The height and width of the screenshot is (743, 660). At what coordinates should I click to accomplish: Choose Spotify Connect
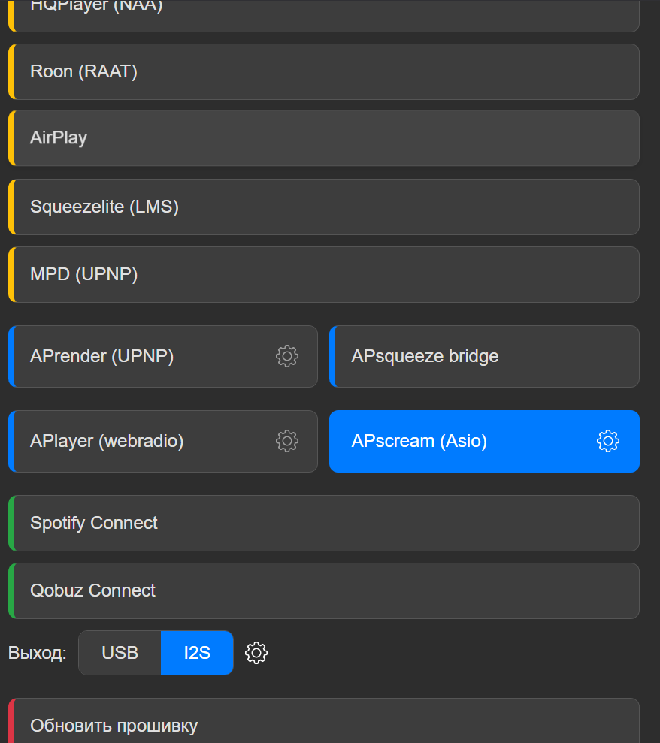(323, 523)
